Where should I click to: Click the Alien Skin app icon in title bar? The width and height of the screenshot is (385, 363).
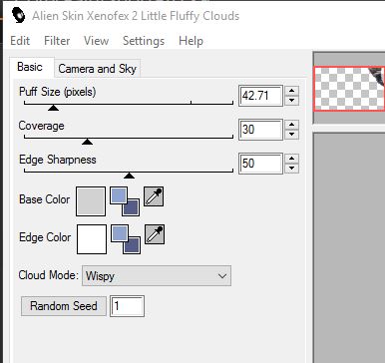point(18,15)
